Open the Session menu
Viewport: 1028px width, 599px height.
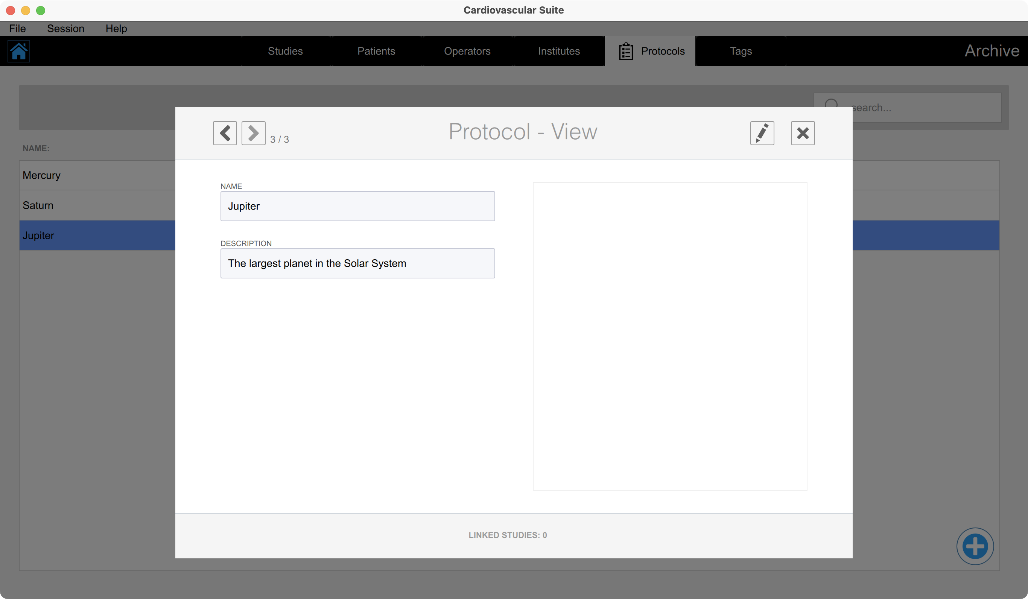click(x=66, y=29)
